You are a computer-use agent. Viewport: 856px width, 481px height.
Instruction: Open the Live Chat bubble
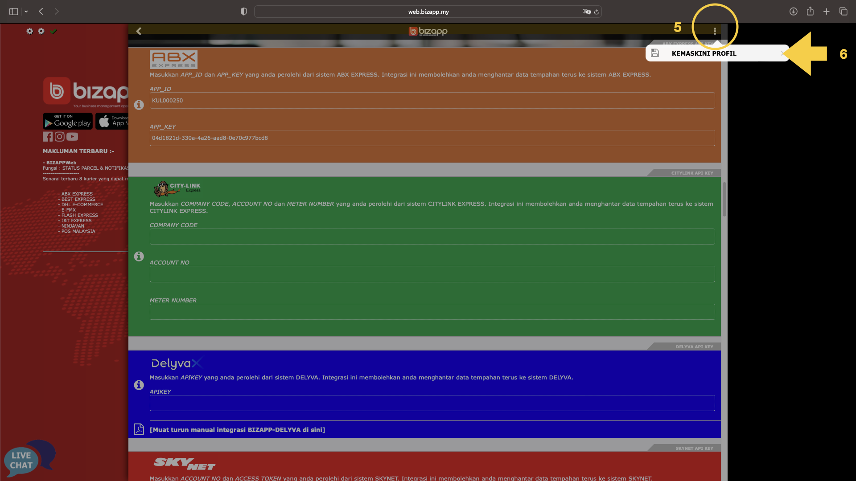(x=29, y=459)
